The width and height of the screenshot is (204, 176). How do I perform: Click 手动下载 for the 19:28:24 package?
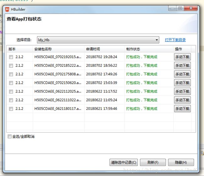(182, 57)
